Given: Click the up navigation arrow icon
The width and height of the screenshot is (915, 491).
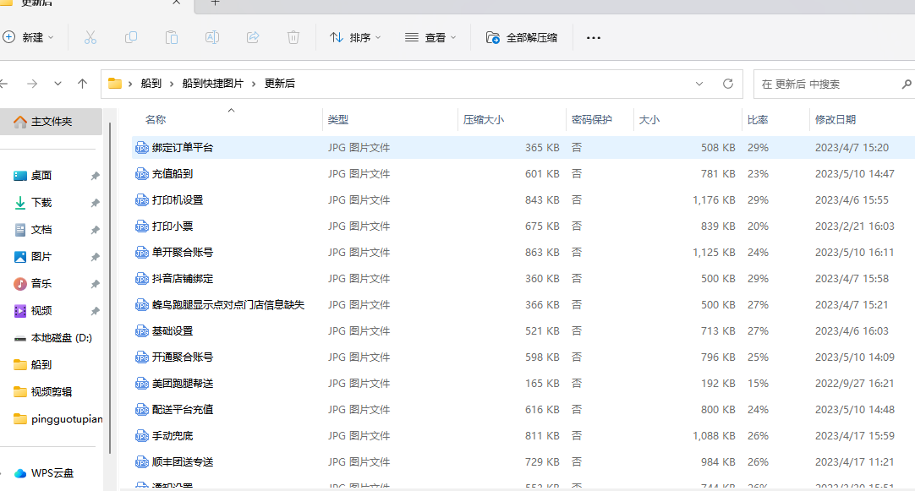Looking at the screenshot, I should tap(81, 84).
